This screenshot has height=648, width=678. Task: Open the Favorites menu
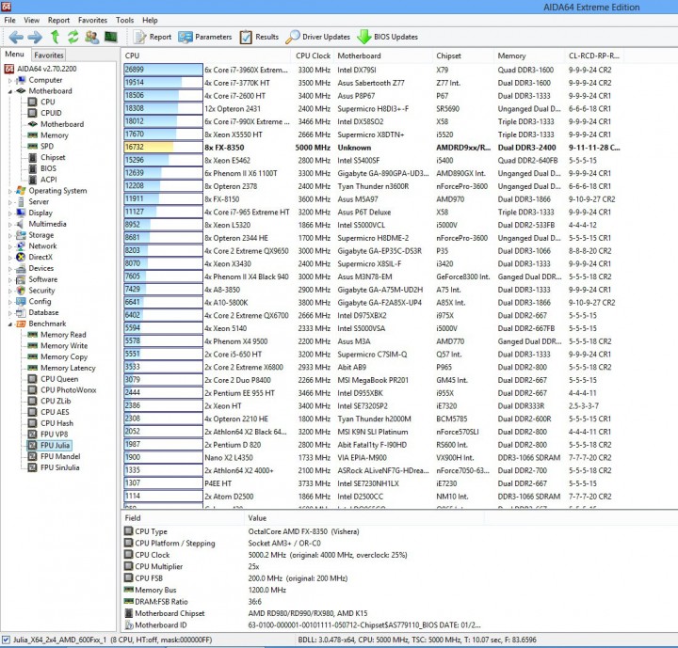coord(92,21)
